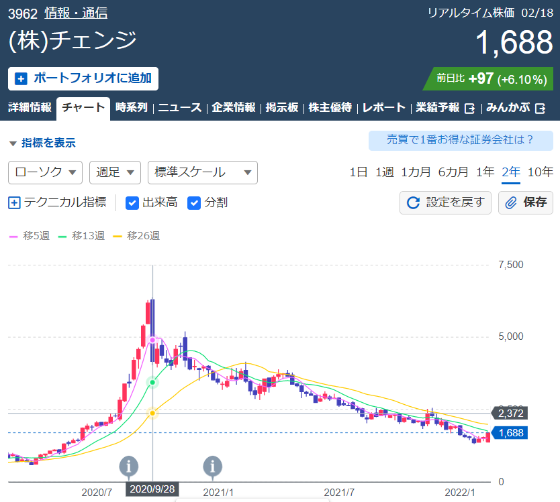Open the みんかぶ link
The width and height of the screenshot is (560, 502).
coord(516,107)
